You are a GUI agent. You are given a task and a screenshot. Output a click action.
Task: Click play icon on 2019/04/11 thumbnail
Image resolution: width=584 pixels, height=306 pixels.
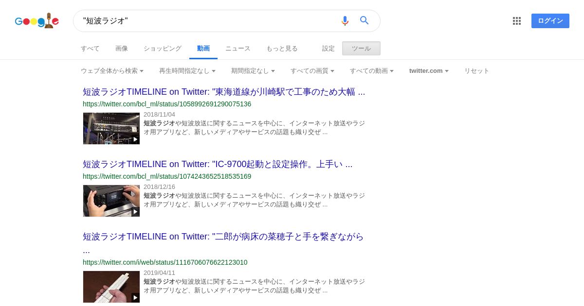pos(135,298)
